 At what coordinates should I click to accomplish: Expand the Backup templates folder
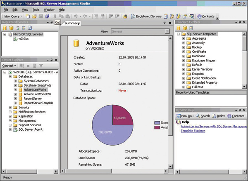click(184, 47)
